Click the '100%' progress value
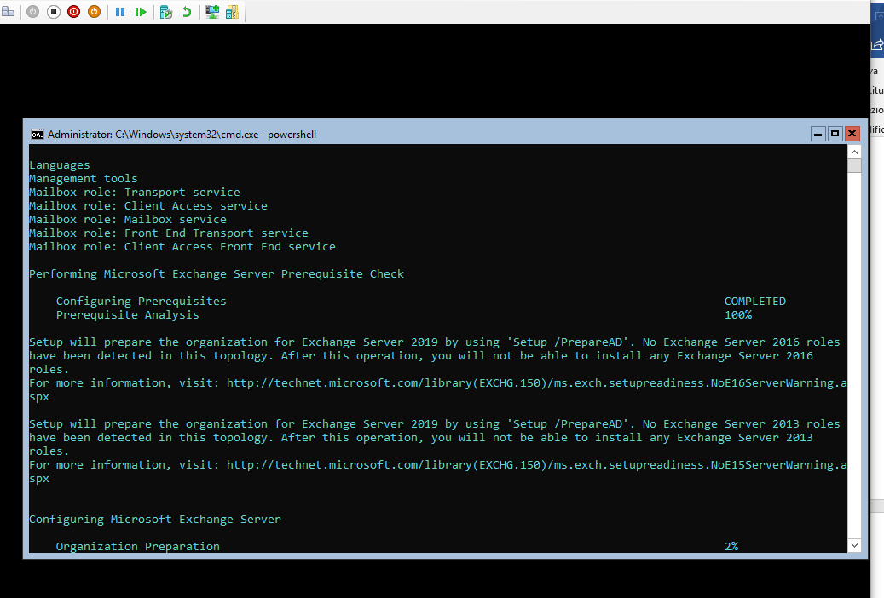This screenshot has width=884, height=598. click(x=738, y=314)
